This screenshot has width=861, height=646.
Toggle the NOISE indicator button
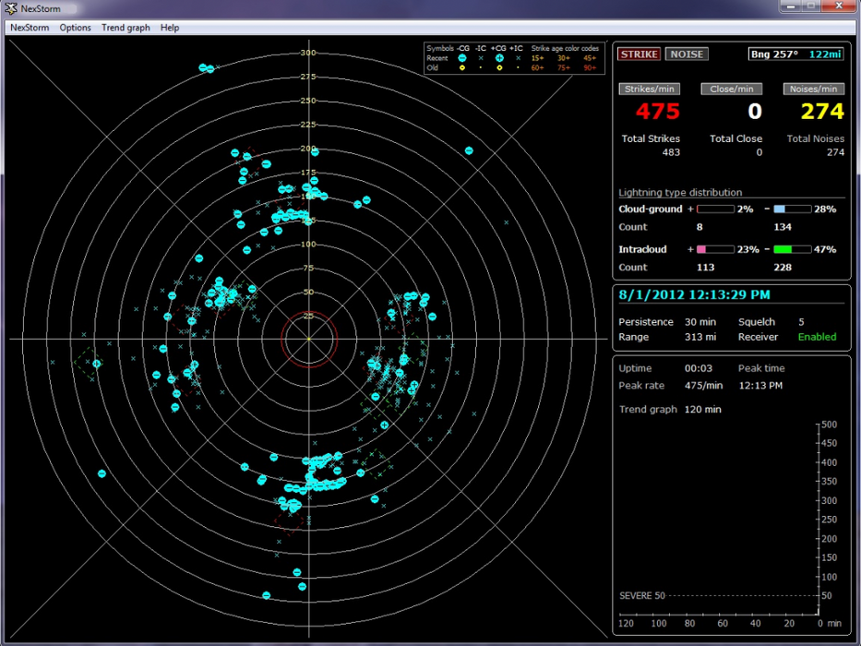[x=686, y=54]
